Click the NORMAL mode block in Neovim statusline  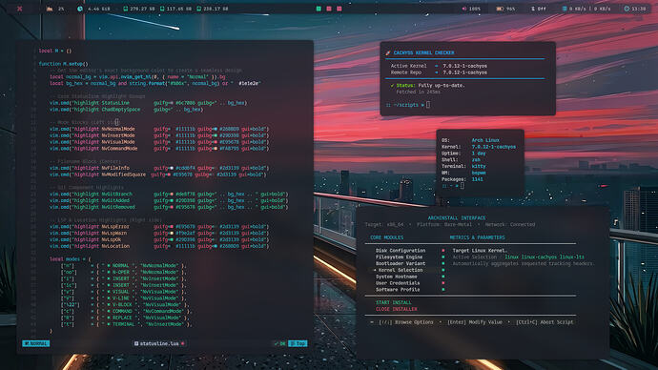pyautogui.click(x=35, y=343)
